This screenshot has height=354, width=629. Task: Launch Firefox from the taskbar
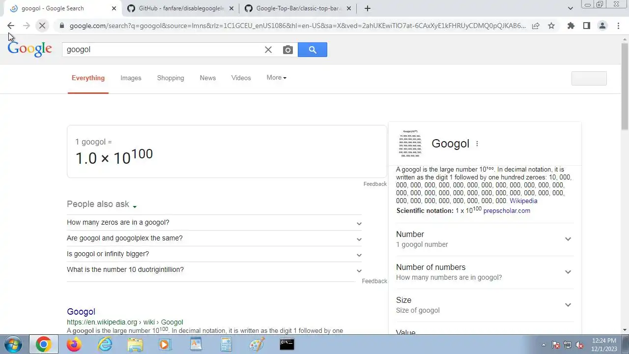74,344
